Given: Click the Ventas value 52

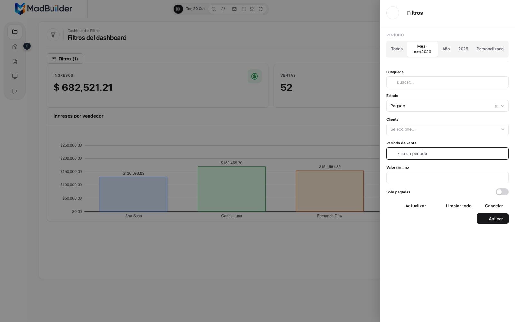Looking at the screenshot, I should 286,88.
